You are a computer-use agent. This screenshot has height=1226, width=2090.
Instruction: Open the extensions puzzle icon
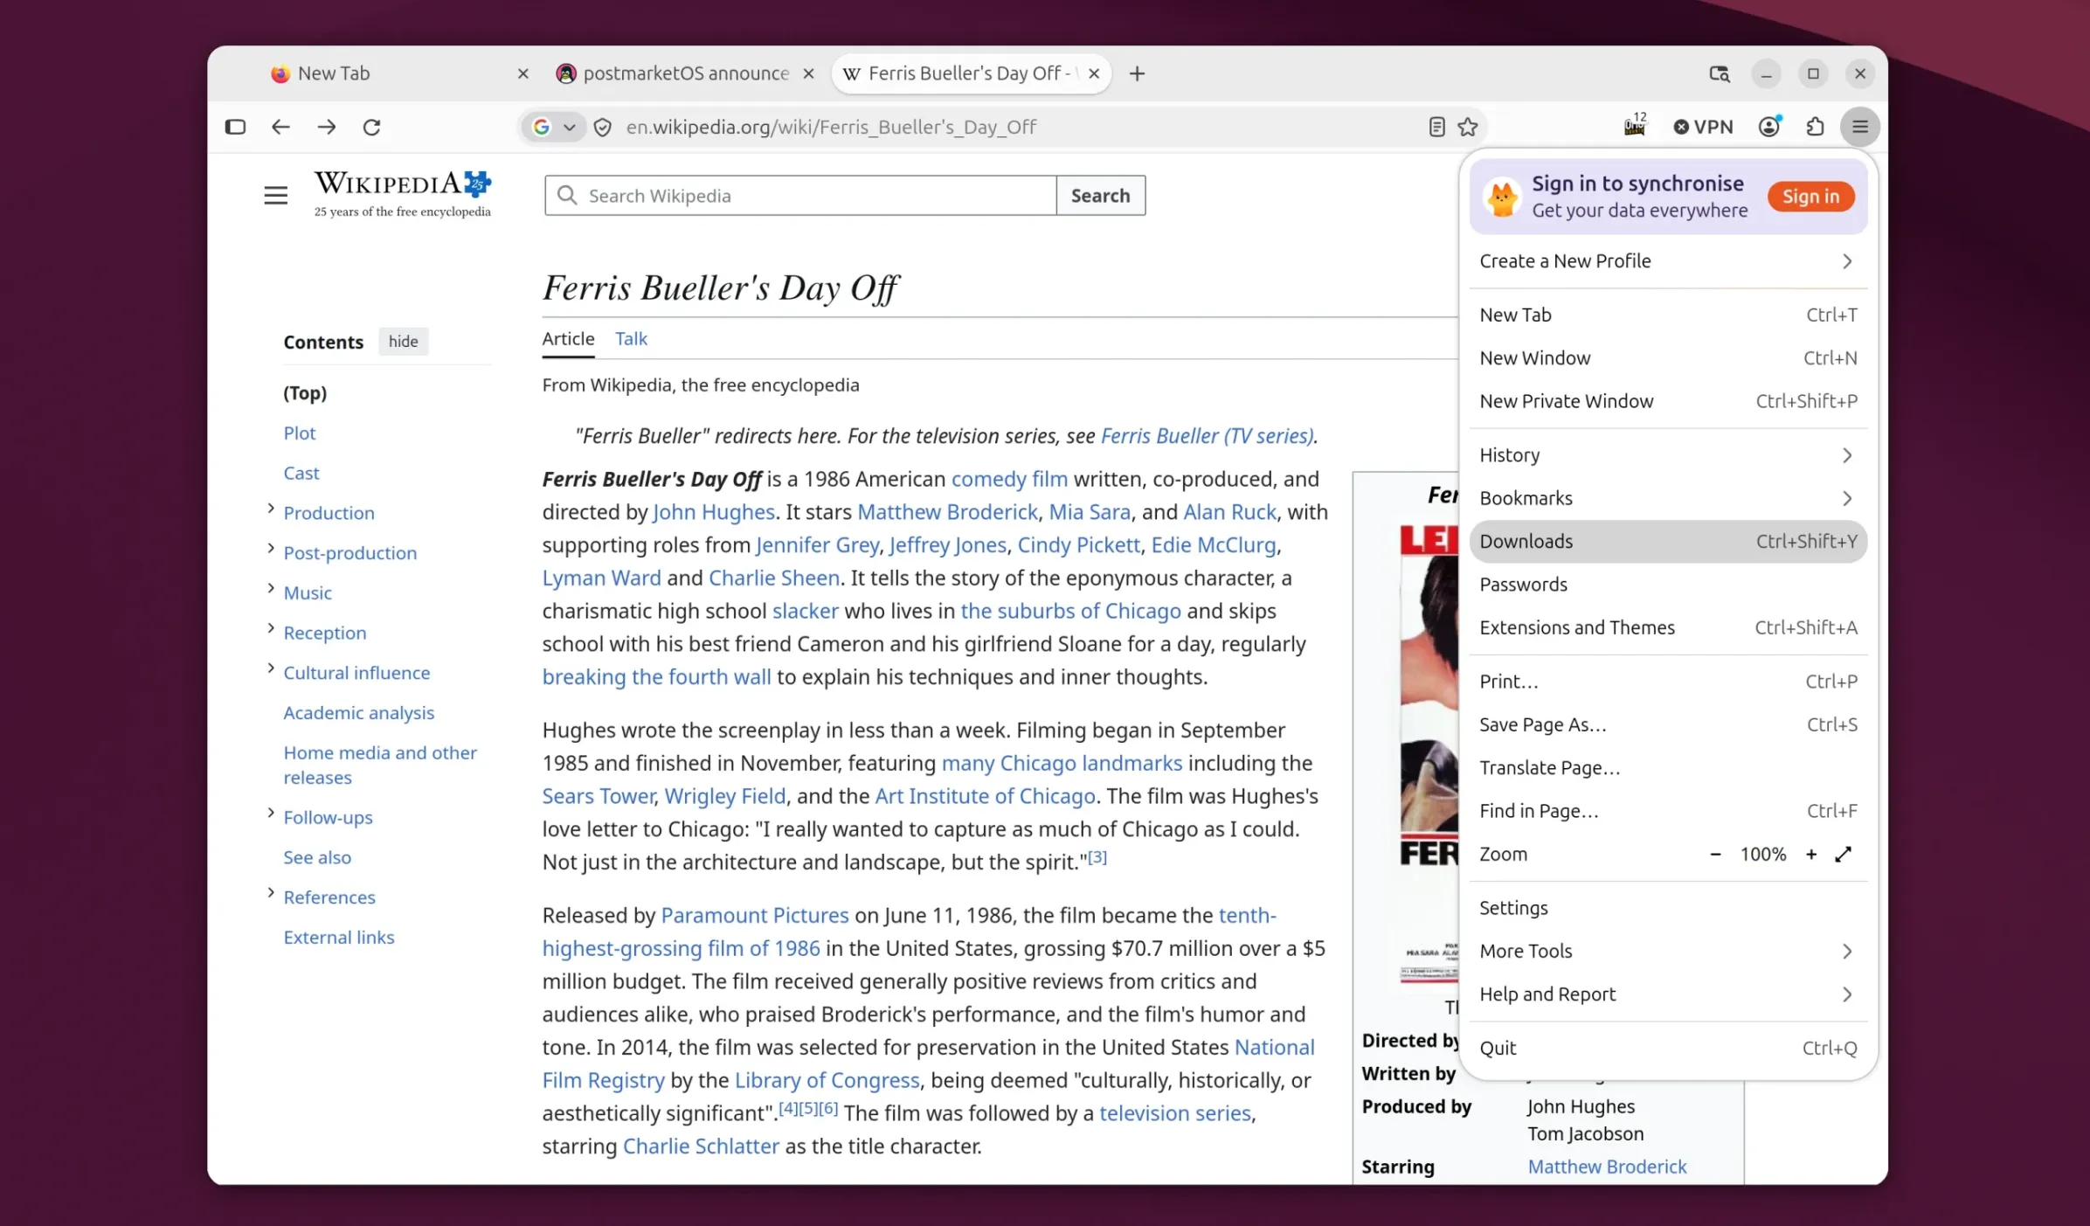pos(1815,127)
